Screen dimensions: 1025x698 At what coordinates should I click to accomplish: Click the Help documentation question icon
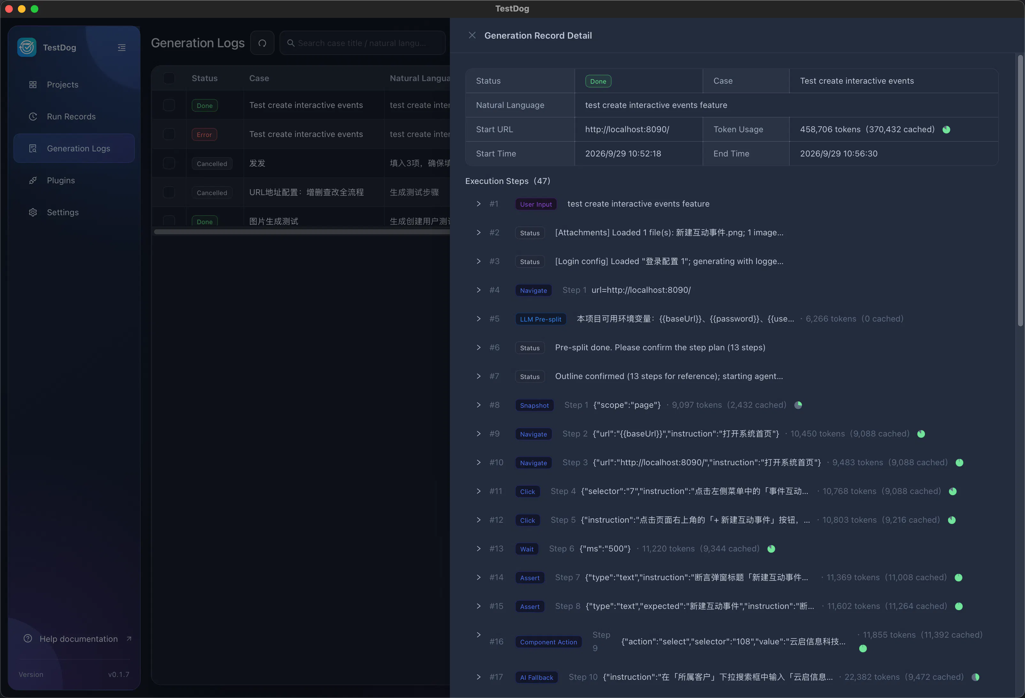pos(28,639)
